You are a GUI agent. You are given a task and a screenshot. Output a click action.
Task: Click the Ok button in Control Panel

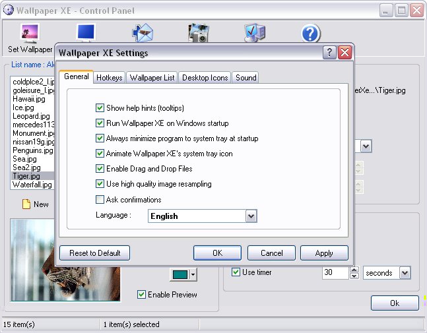coord(395,303)
